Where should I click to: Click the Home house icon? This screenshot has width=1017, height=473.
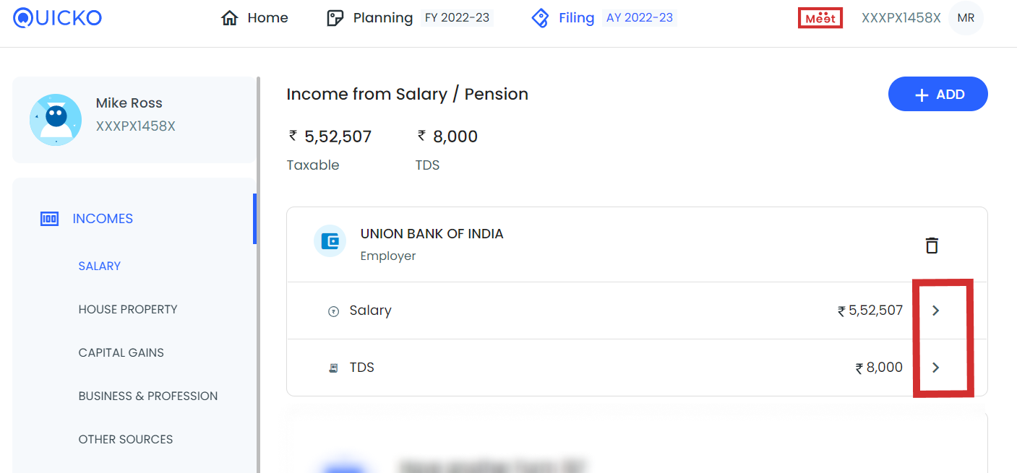(x=229, y=18)
